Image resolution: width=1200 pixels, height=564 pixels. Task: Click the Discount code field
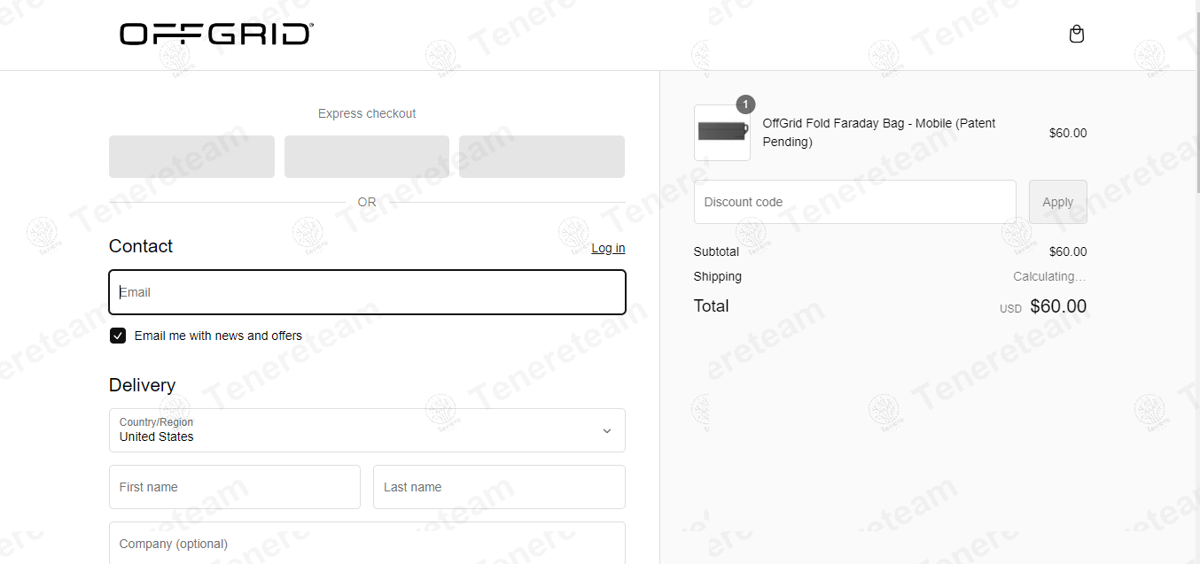[854, 202]
